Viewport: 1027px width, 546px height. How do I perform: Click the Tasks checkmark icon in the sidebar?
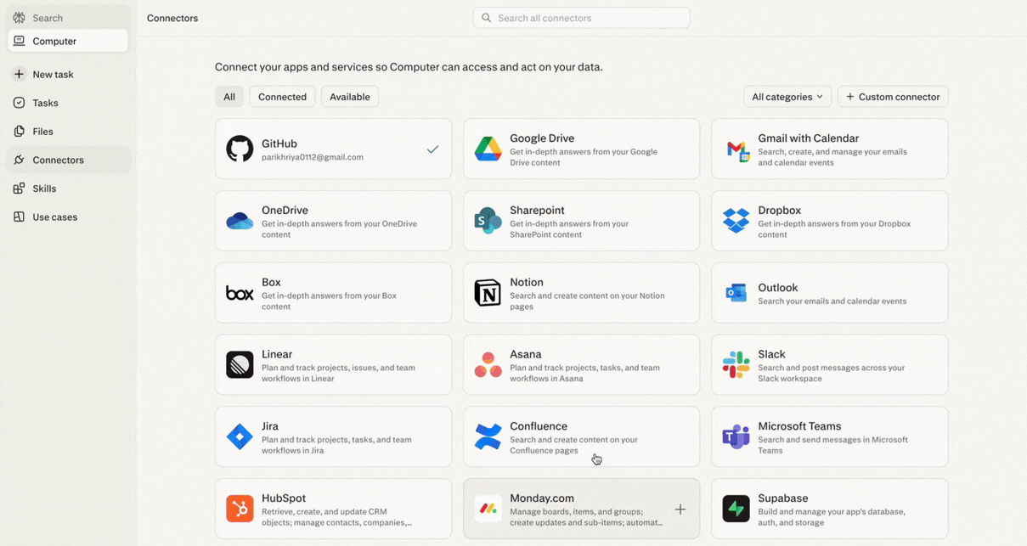tap(19, 103)
